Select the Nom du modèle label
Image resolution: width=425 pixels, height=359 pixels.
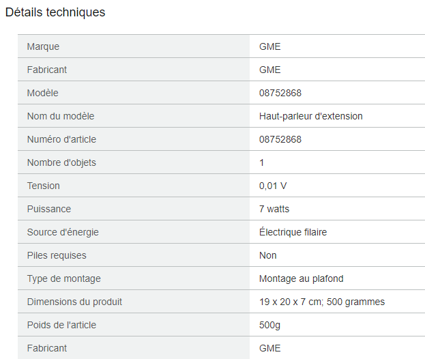[61, 116]
